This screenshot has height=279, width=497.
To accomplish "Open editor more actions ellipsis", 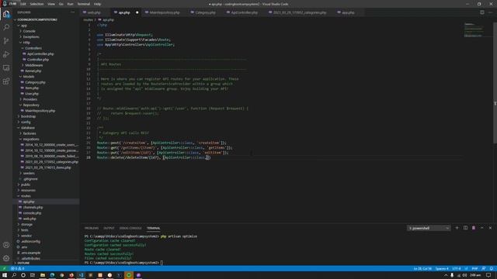I will (x=490, y=12).
